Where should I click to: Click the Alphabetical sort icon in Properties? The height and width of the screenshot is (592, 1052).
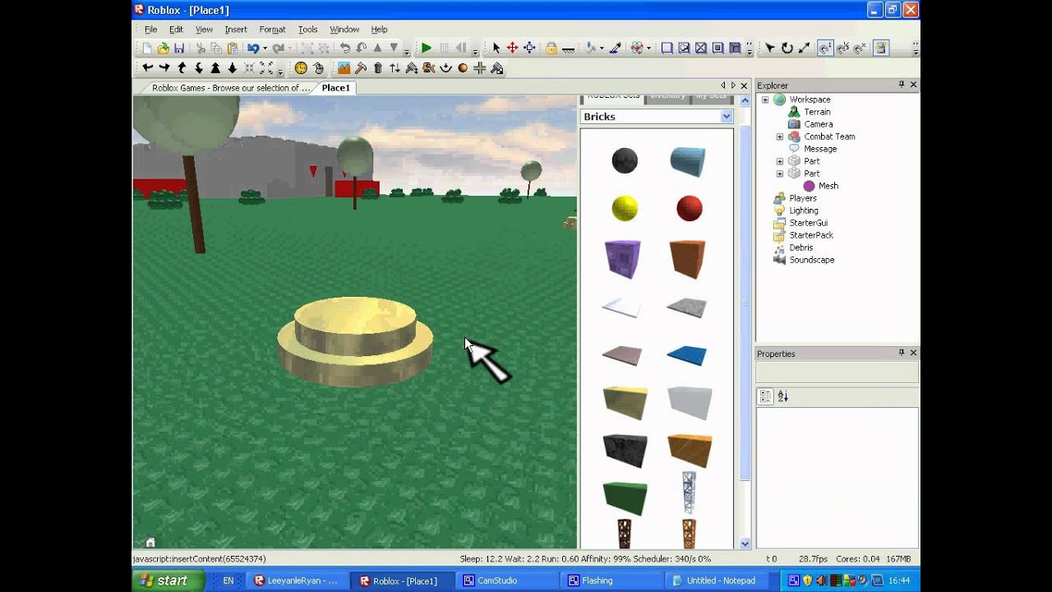click(782, 396)
